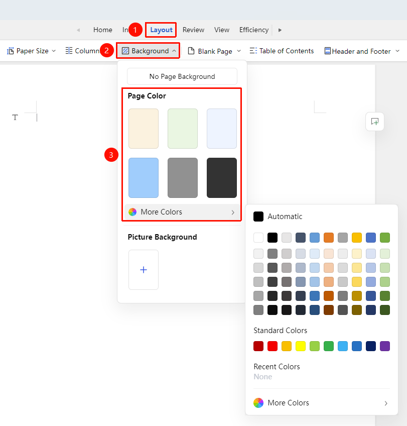Show more ribbon tabs with right arrow
This screenshot has height=426, width=407.
point(280,30)
